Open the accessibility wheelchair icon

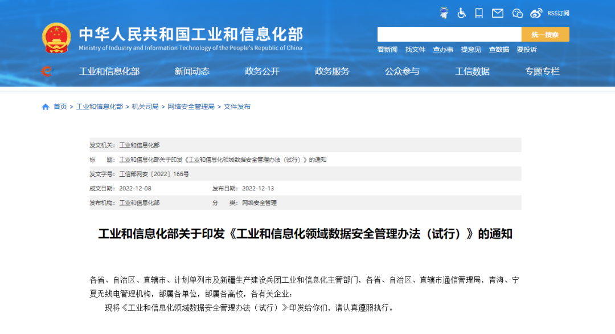click(x=462, y=13)
